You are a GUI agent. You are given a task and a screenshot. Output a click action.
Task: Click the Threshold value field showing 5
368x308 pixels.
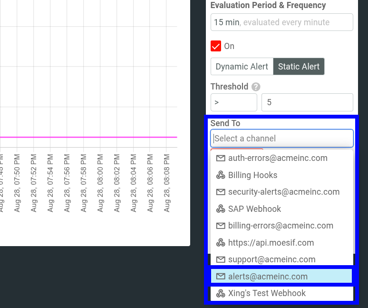(x=307, y=102)
